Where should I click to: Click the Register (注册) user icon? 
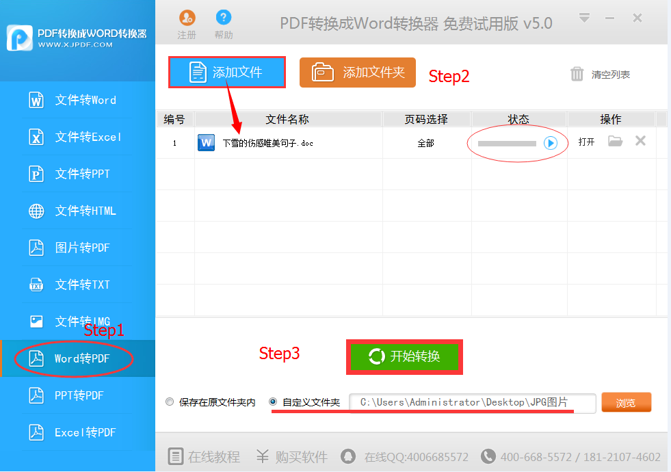tap(186, 18)
